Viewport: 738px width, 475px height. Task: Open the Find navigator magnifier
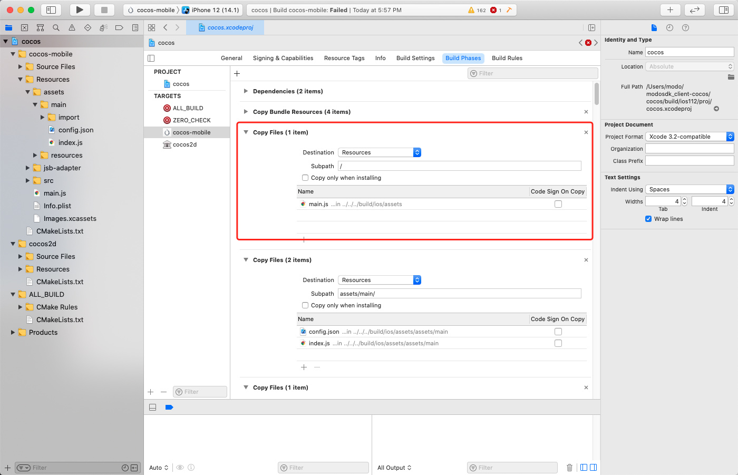pos(56,27)
